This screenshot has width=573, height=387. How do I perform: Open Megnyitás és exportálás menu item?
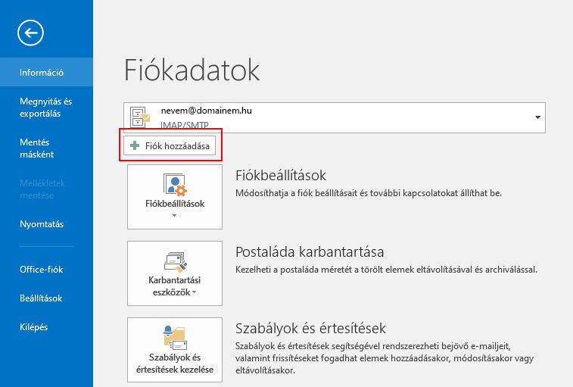[46, 108]
